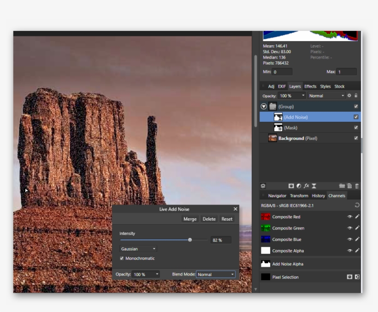Toggle visibility checkbox of Background layer
The width and height of the screenshot is (378, 312).
click(x=356, y=138)
